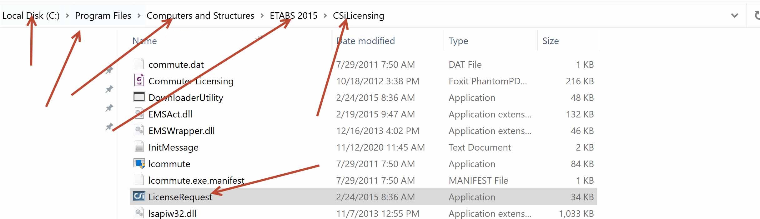Click the EMSAct.dll extension icon
This screenshot has width=760, height=219.
pos(139,114)
